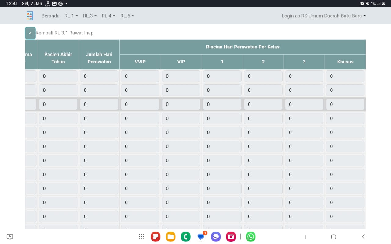Focus Khusus field in the highlighted gray row

(345, 104)
